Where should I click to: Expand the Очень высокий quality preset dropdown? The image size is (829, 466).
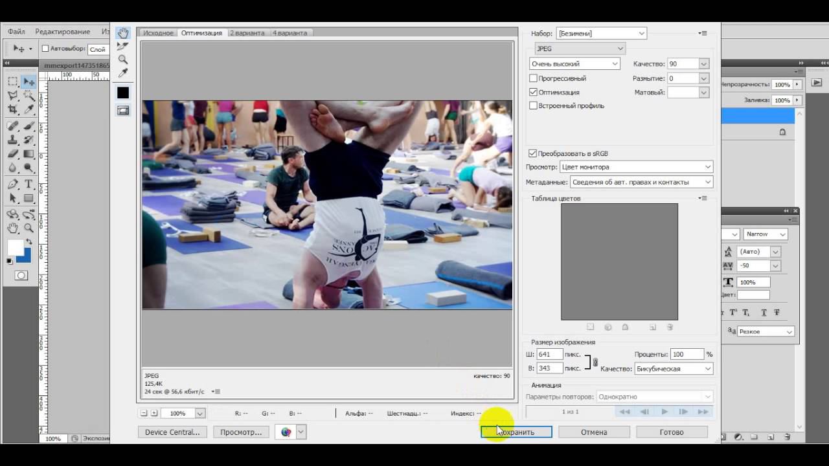click(574, 63)
